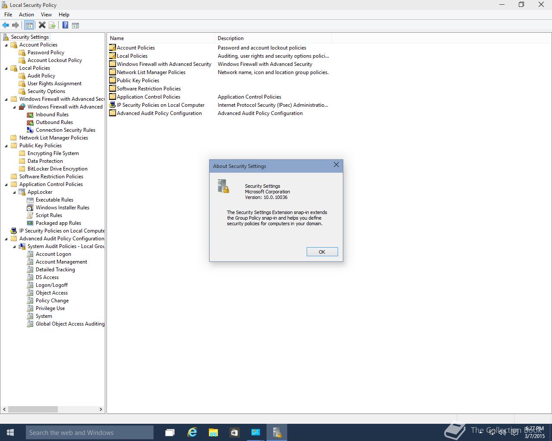Click the blue Help toolbar icon
Screen dimensions: 552x441
[x=65, y=25]
